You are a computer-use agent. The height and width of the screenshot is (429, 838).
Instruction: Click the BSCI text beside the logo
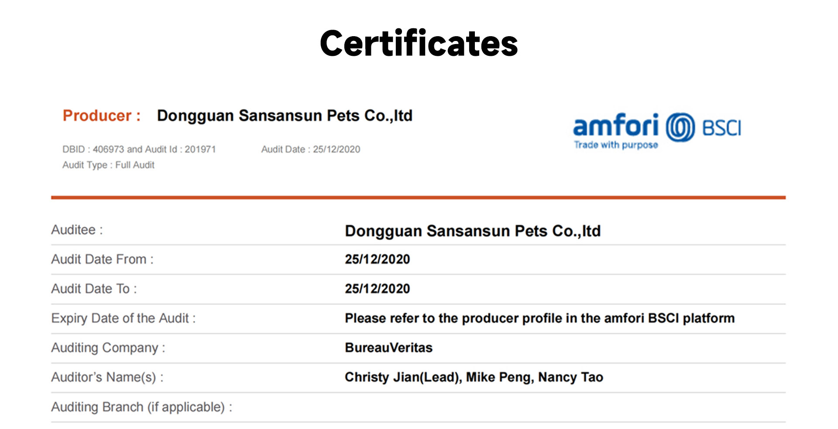click(x=721, y=128)
